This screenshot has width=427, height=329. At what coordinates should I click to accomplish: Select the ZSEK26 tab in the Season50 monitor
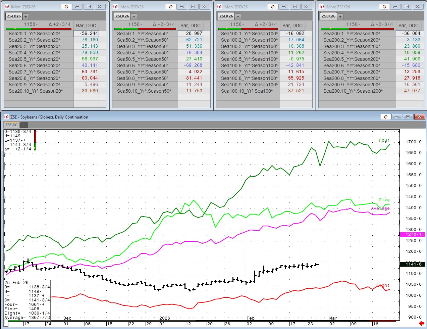tap(122, 16)
